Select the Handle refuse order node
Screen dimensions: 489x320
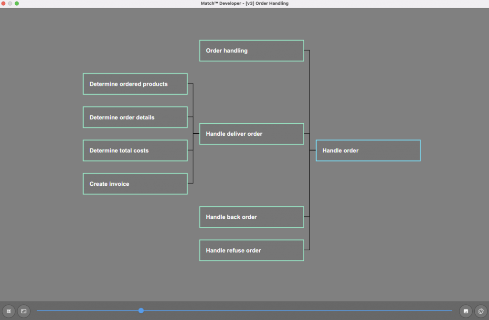click(251, 250)
